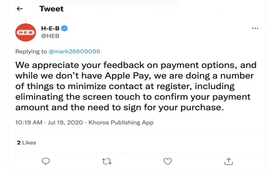Click the Replying to label
The width and height of the screenshot is (279, 172).
31,51
